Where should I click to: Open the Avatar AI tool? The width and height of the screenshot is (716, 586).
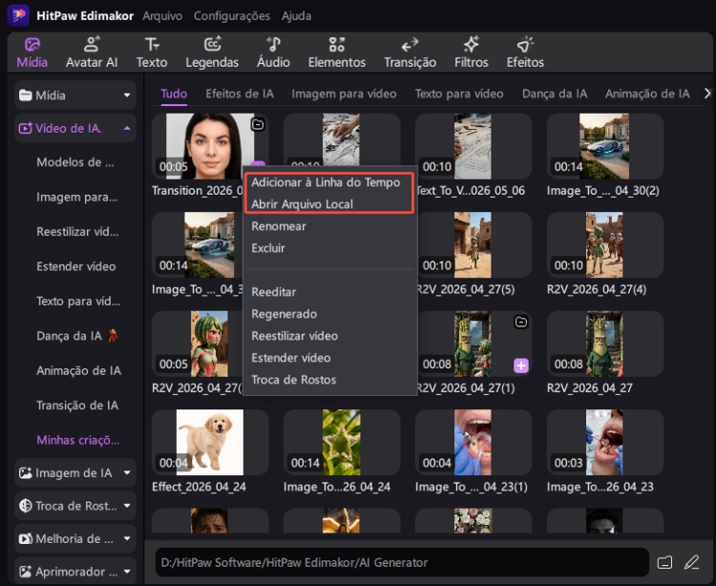click(x=92, y=52)
